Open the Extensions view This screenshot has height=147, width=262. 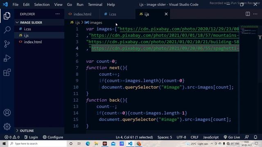click(x=7, y=73)
